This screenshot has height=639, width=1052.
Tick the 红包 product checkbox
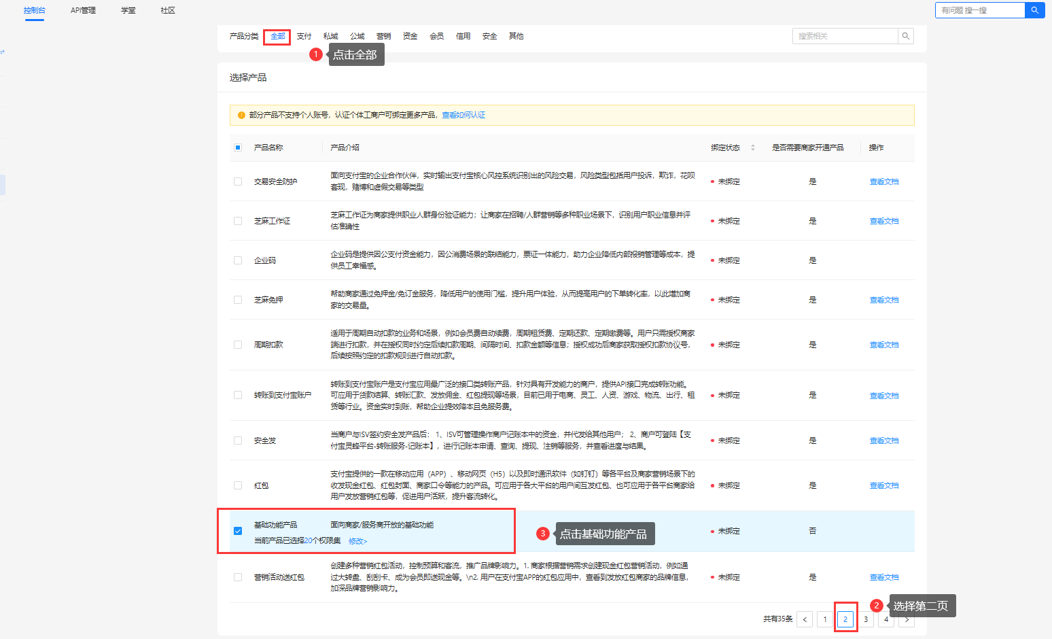(238, 485)
